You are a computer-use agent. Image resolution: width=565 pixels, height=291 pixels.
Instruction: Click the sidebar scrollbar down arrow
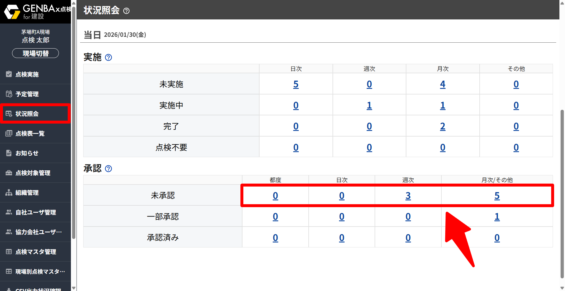(74, 288)
